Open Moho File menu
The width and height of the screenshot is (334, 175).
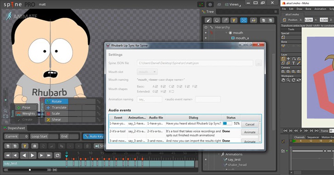click(284, 9)
